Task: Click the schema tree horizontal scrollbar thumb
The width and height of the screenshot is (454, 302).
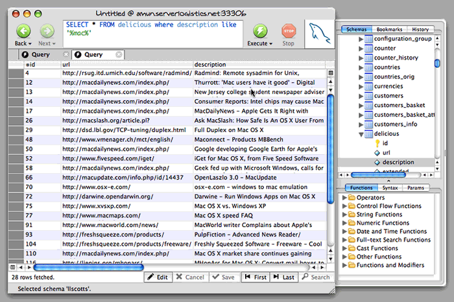Action: tap(378, 175)
